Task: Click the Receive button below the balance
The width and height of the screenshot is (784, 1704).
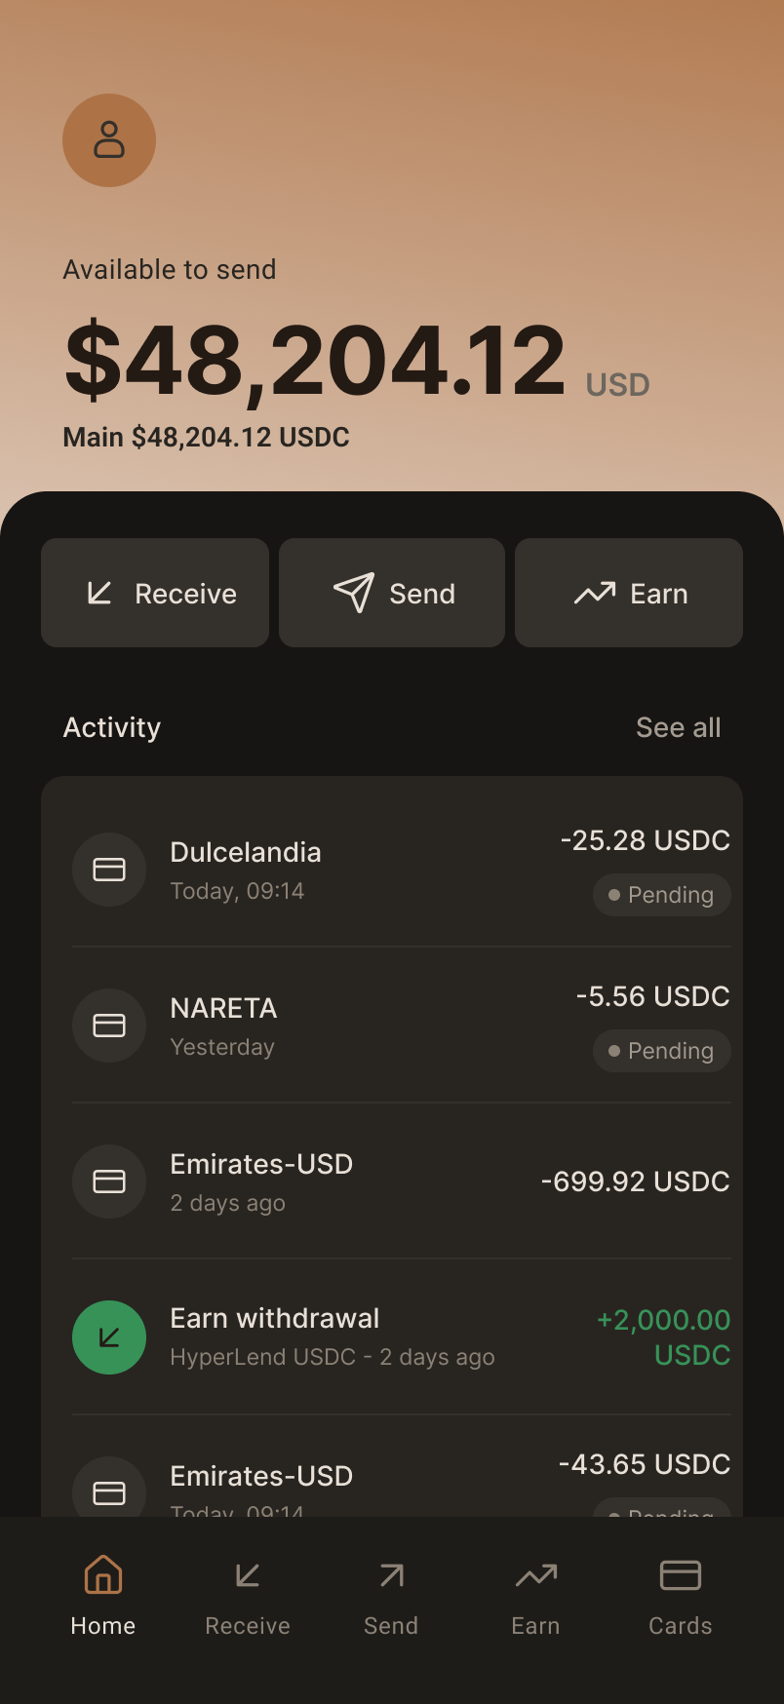Action: [155, 593]
